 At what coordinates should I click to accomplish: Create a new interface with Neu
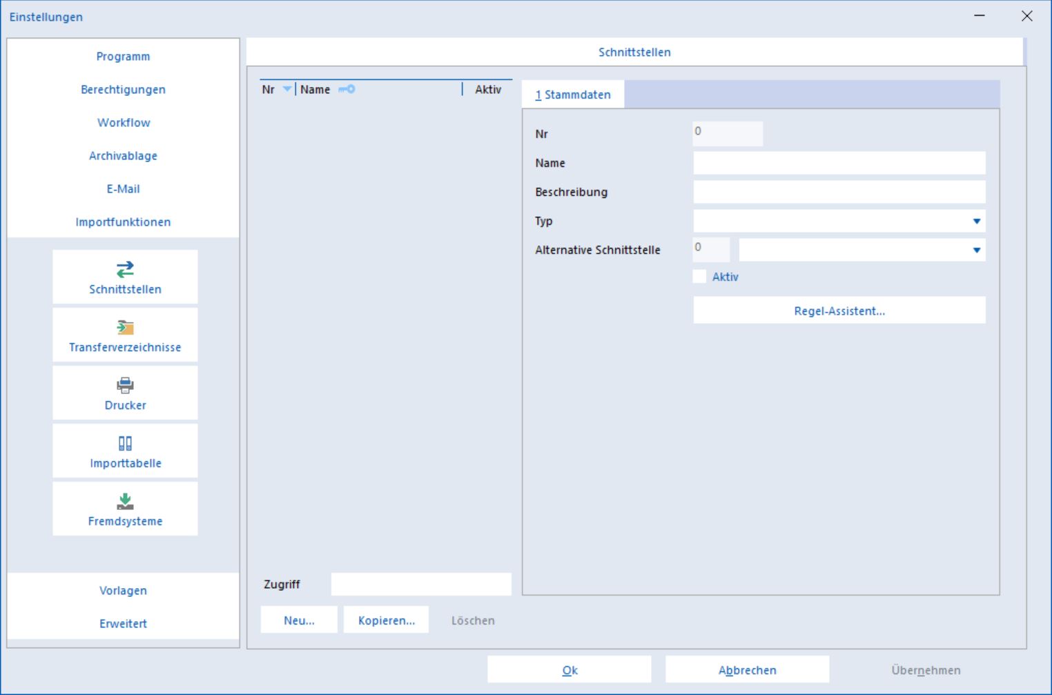(x=299, y=620)
